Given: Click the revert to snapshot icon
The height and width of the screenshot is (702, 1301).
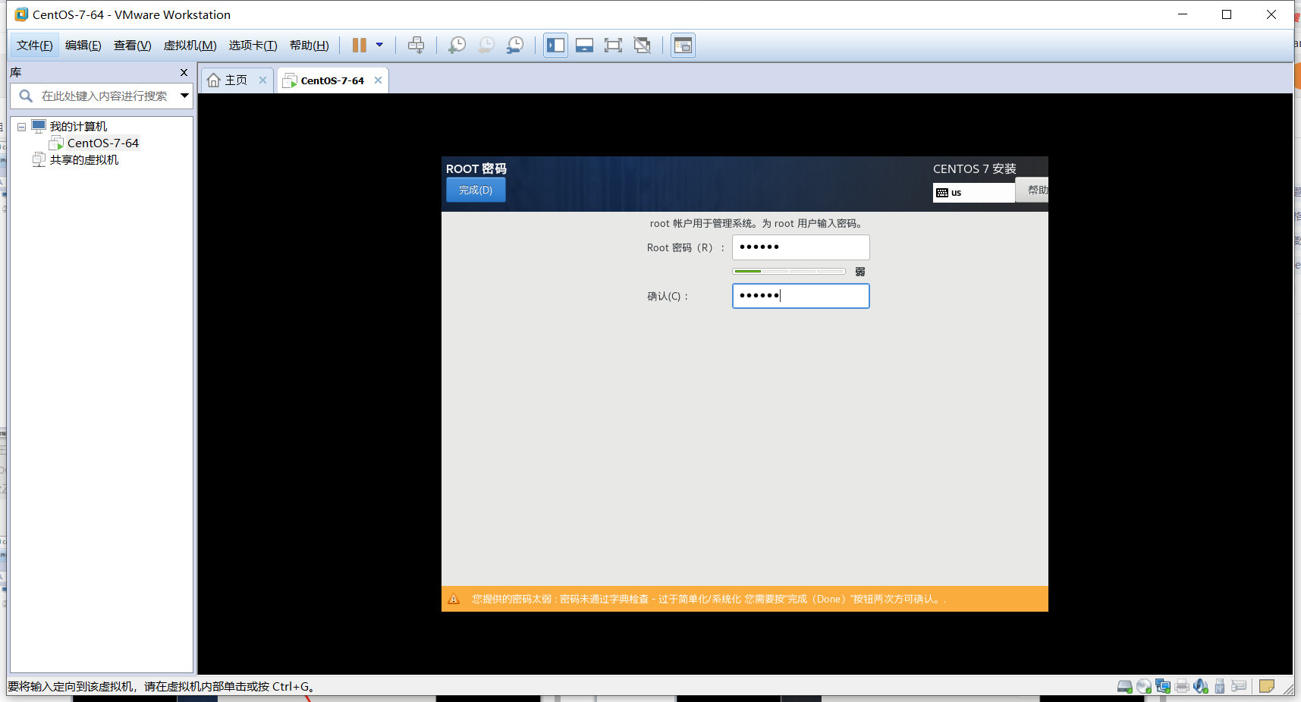Looking at the screenshot, I should (x=486, y=46).
